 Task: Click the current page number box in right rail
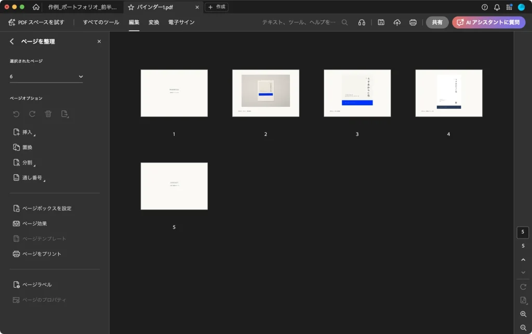(x=523, y=232)
